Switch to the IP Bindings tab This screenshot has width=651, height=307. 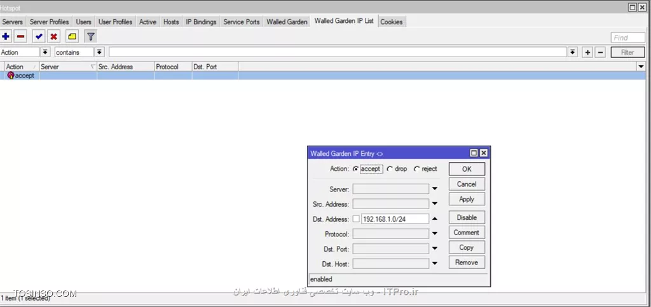coord(201,22)
